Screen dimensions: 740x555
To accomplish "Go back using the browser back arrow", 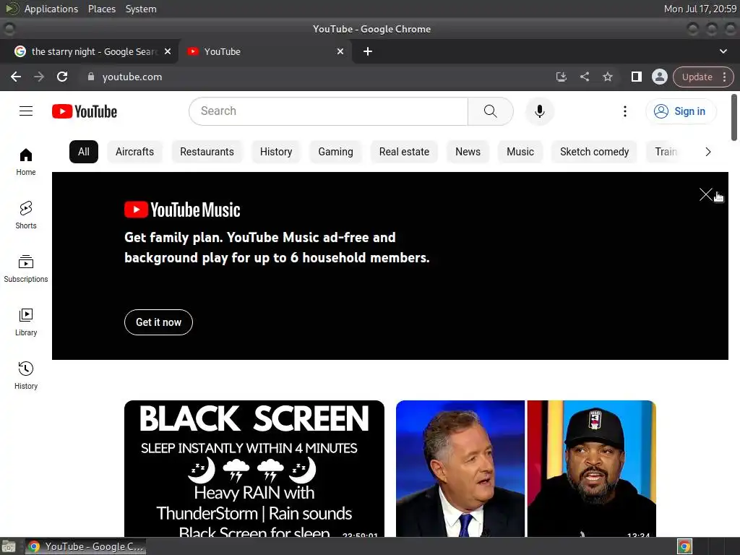I will coord(16,77).
